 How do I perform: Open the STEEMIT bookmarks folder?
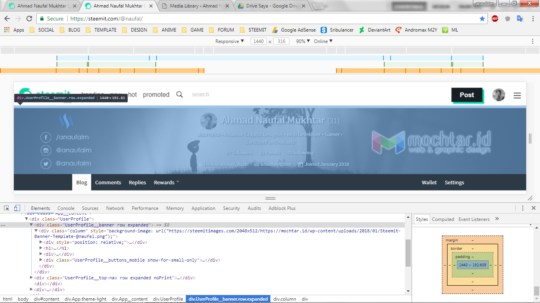coord(253,30)
